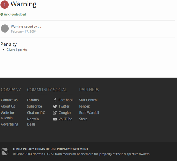Open the warning issuer's avatar
The image size is (177, 161).
pyautogui.click(x=5, y=29)
